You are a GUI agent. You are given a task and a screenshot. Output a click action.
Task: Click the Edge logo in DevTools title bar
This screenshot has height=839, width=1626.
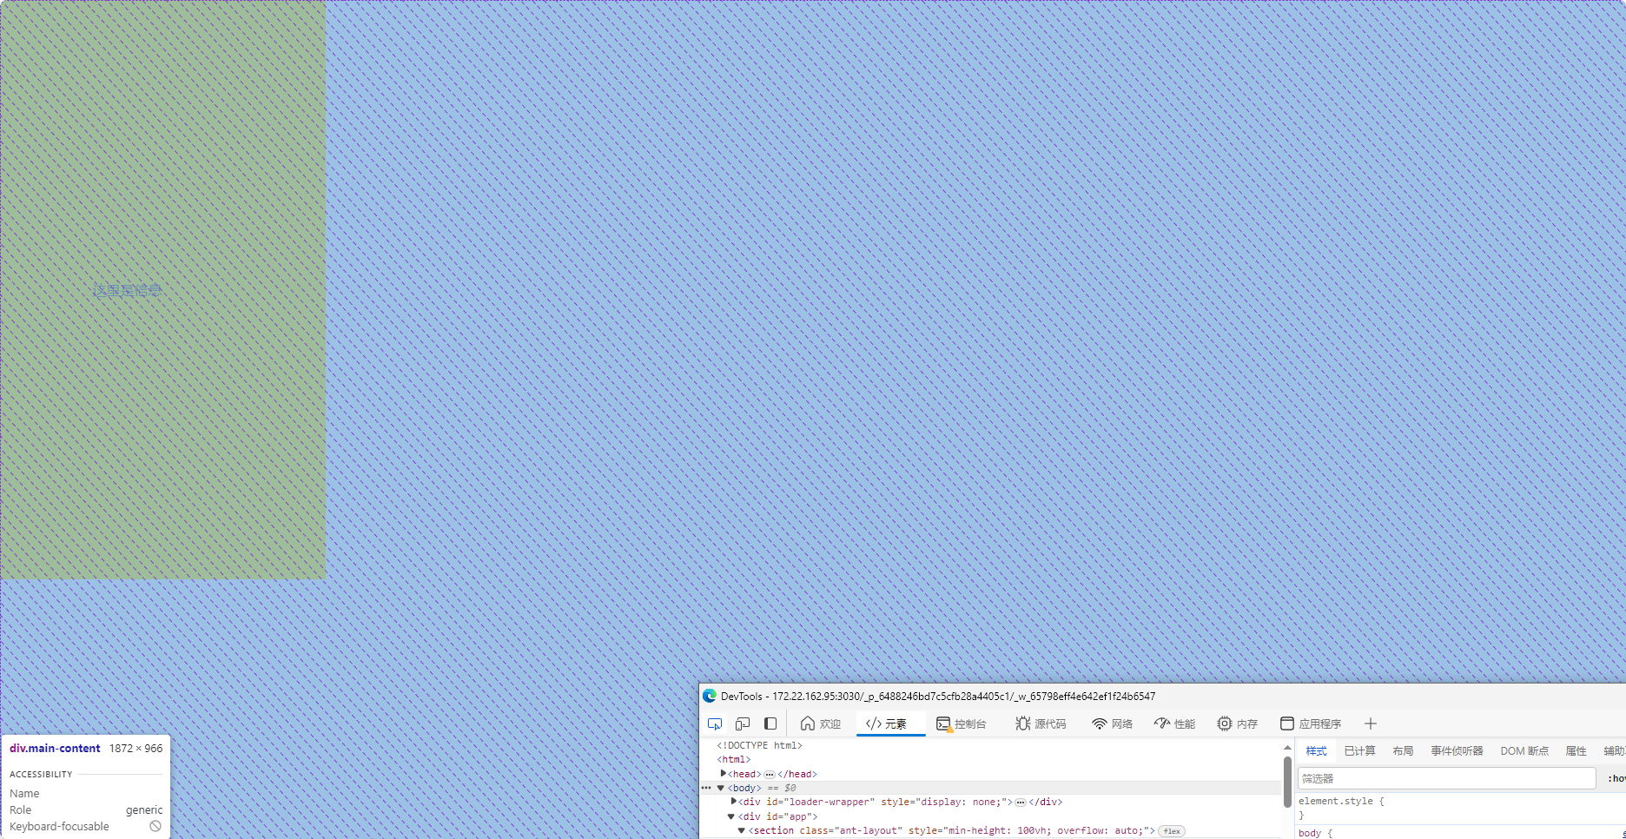click(x=710, y=696)
